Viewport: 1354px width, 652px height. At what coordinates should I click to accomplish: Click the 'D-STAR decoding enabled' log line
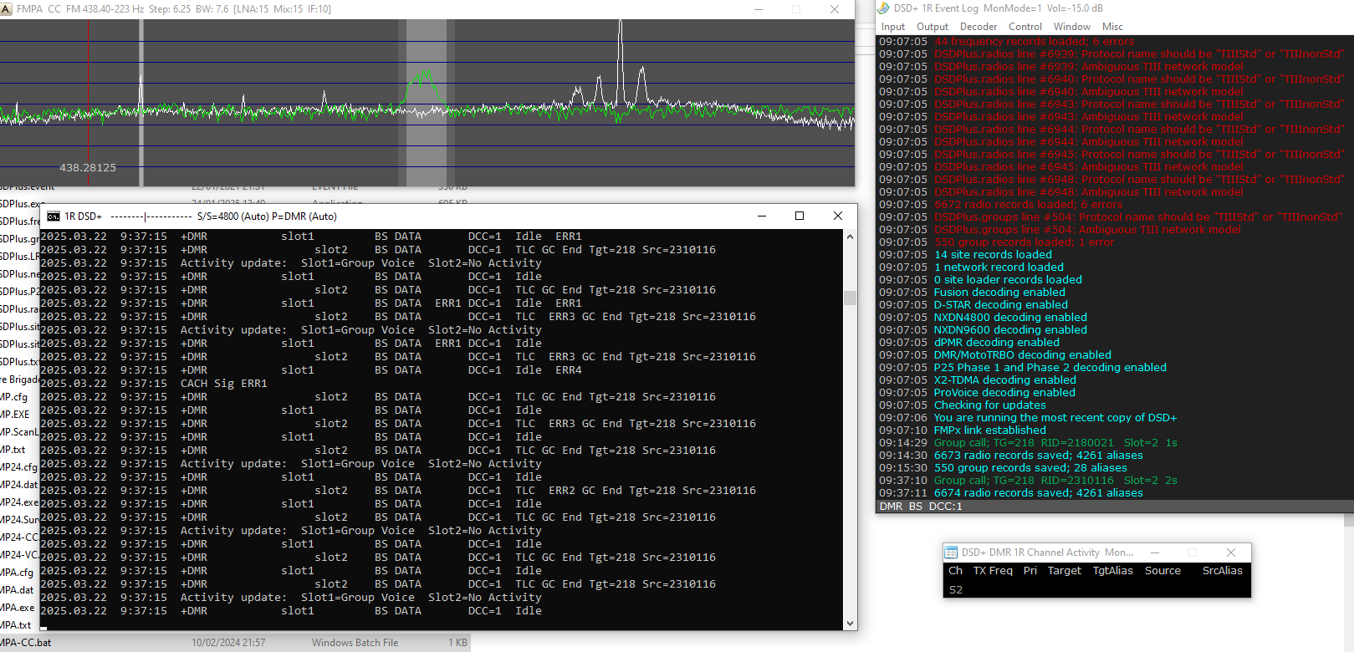click(x=1001, y=305)
